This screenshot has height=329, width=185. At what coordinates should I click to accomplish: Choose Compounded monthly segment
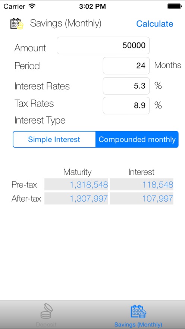(x=137, y=139)
